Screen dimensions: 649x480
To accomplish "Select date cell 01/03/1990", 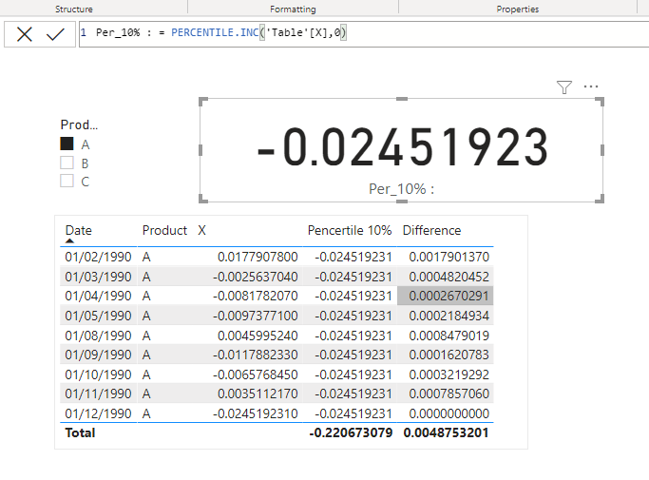I will point(98,277).
